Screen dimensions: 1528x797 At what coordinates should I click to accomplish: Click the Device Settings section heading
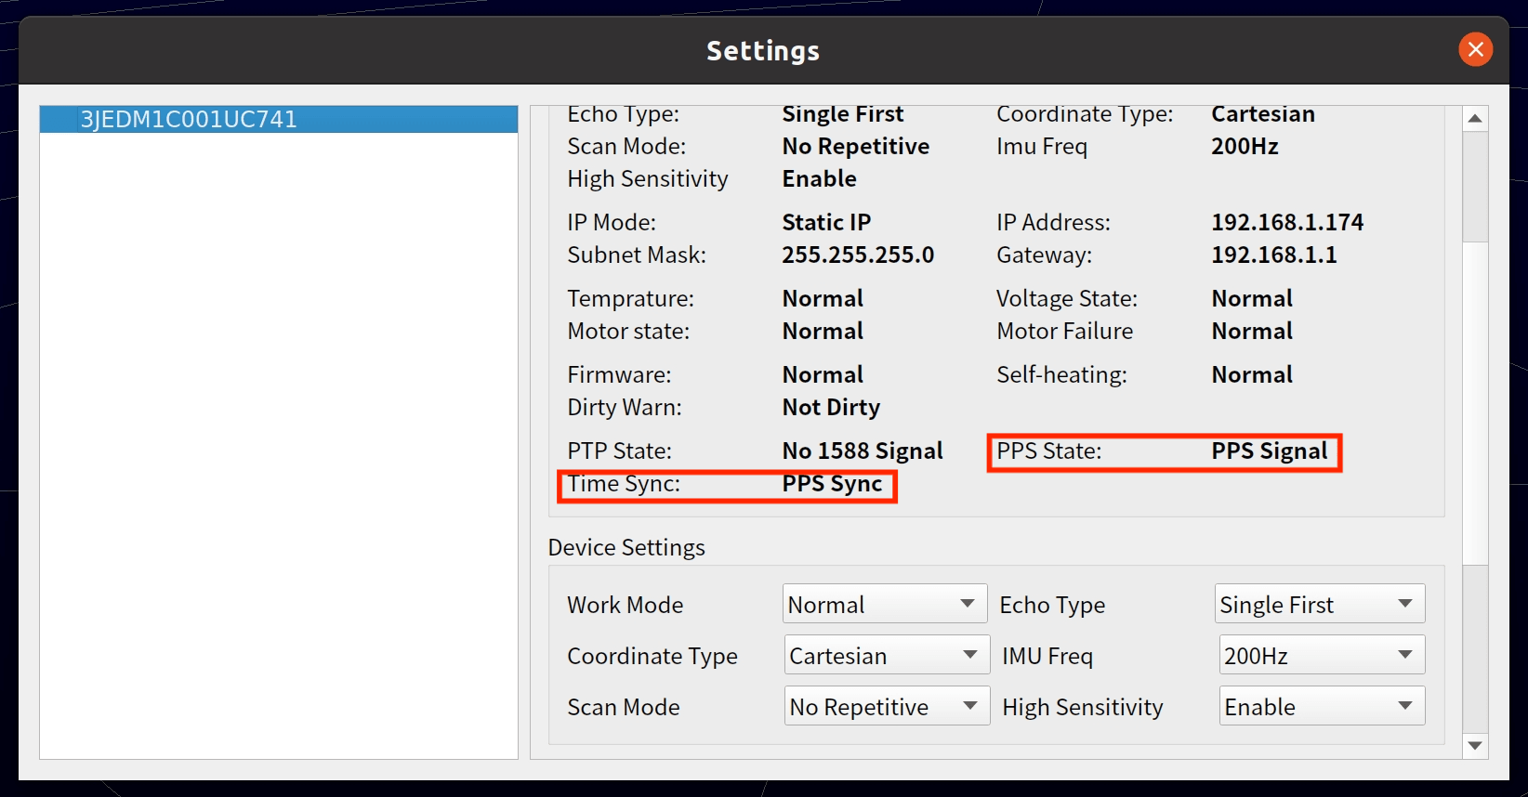coord(626,547)
